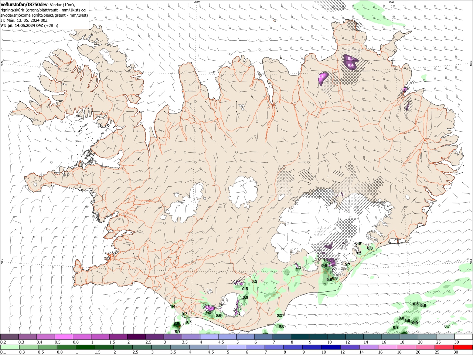Click the 15W longitude label
The height and width of the screenshot is (355, 473).
pyautogui.click(x=391, y=2)
